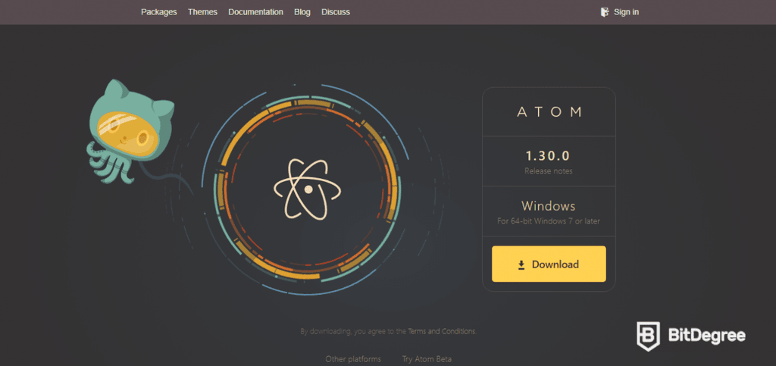Go to Themes in the top navigation
This screenshot has width=776, height=366.
[202, 12]
